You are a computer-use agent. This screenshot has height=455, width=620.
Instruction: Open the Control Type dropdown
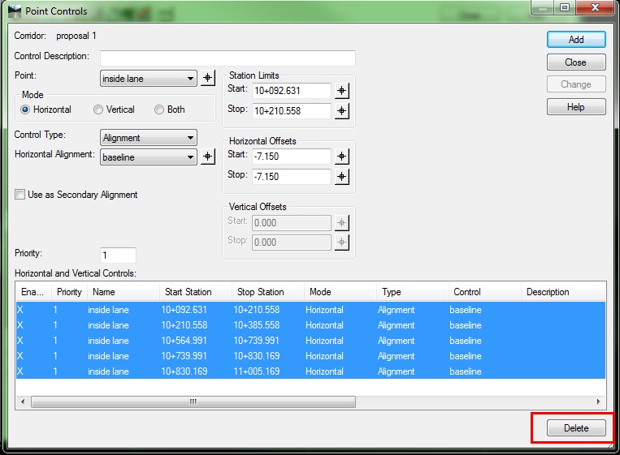coord(148,138)
